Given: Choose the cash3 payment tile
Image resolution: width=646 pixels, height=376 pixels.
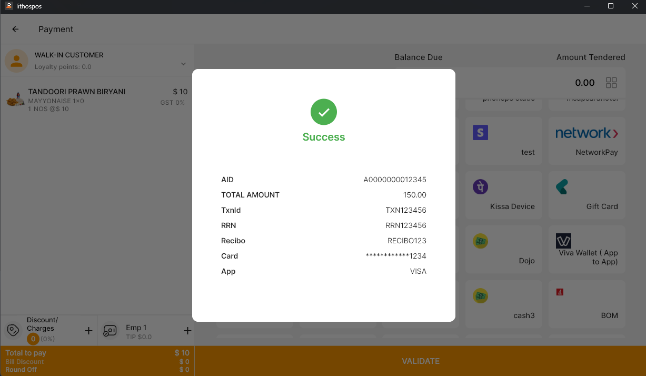Looking at the screenshot, I should pos(504,304).
